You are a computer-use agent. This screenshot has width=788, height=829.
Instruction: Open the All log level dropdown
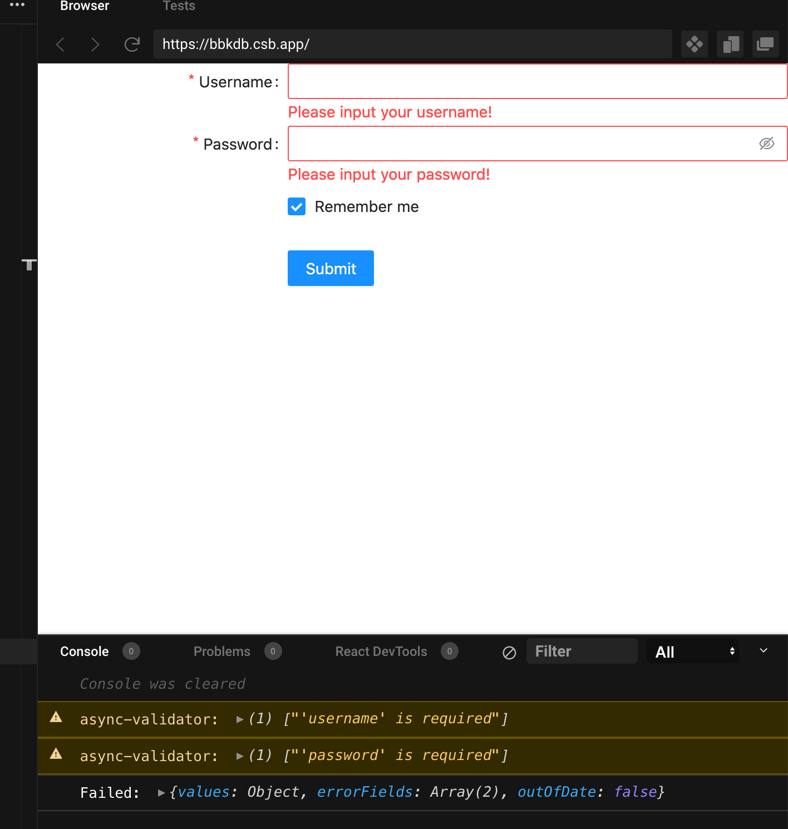tap(692, 652)
